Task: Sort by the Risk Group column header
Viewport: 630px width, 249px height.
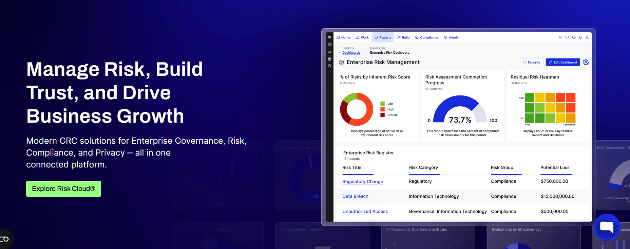Action: 502,167
